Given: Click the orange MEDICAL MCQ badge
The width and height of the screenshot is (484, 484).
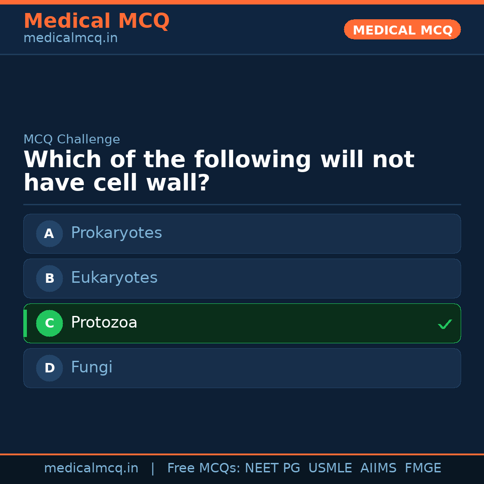Looking at the screenshot, I should 402,30.
